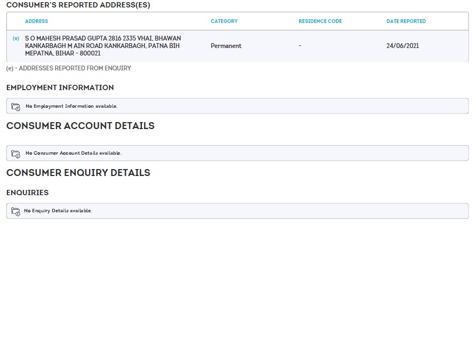Select the ADDRESS column header
Screen dimensions: 476x352
[36, 21]
